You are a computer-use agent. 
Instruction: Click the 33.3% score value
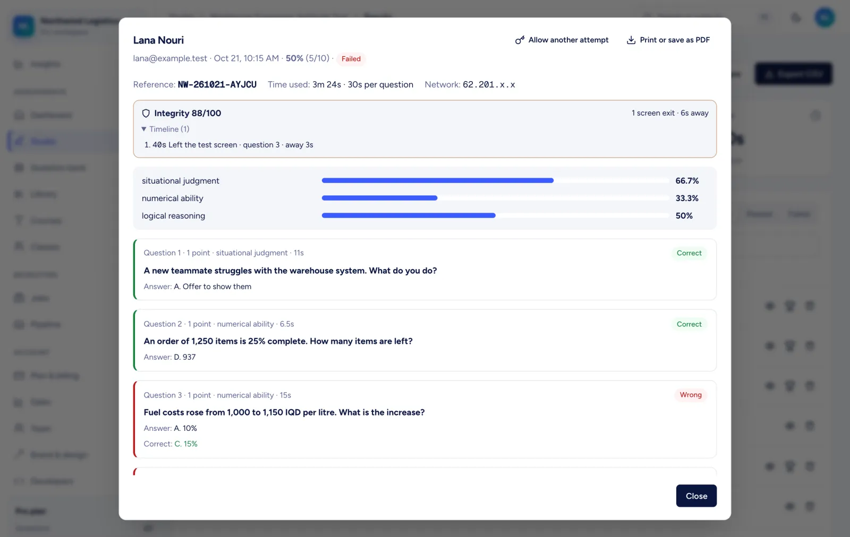pyautogui.click(x=687, y=198)
